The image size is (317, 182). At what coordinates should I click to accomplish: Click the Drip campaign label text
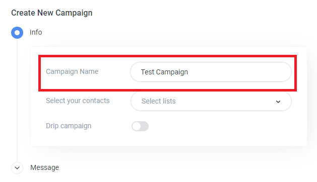(x=69, y=126)
